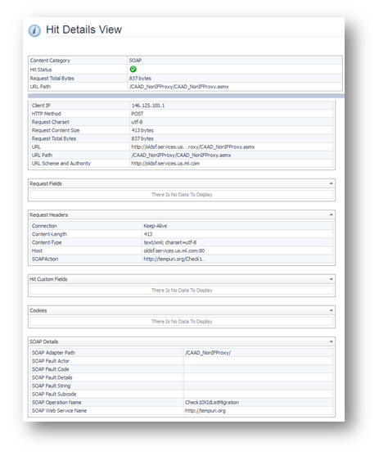
Task: Select the SOAP Adapter Path value
Action: [208, 353]
